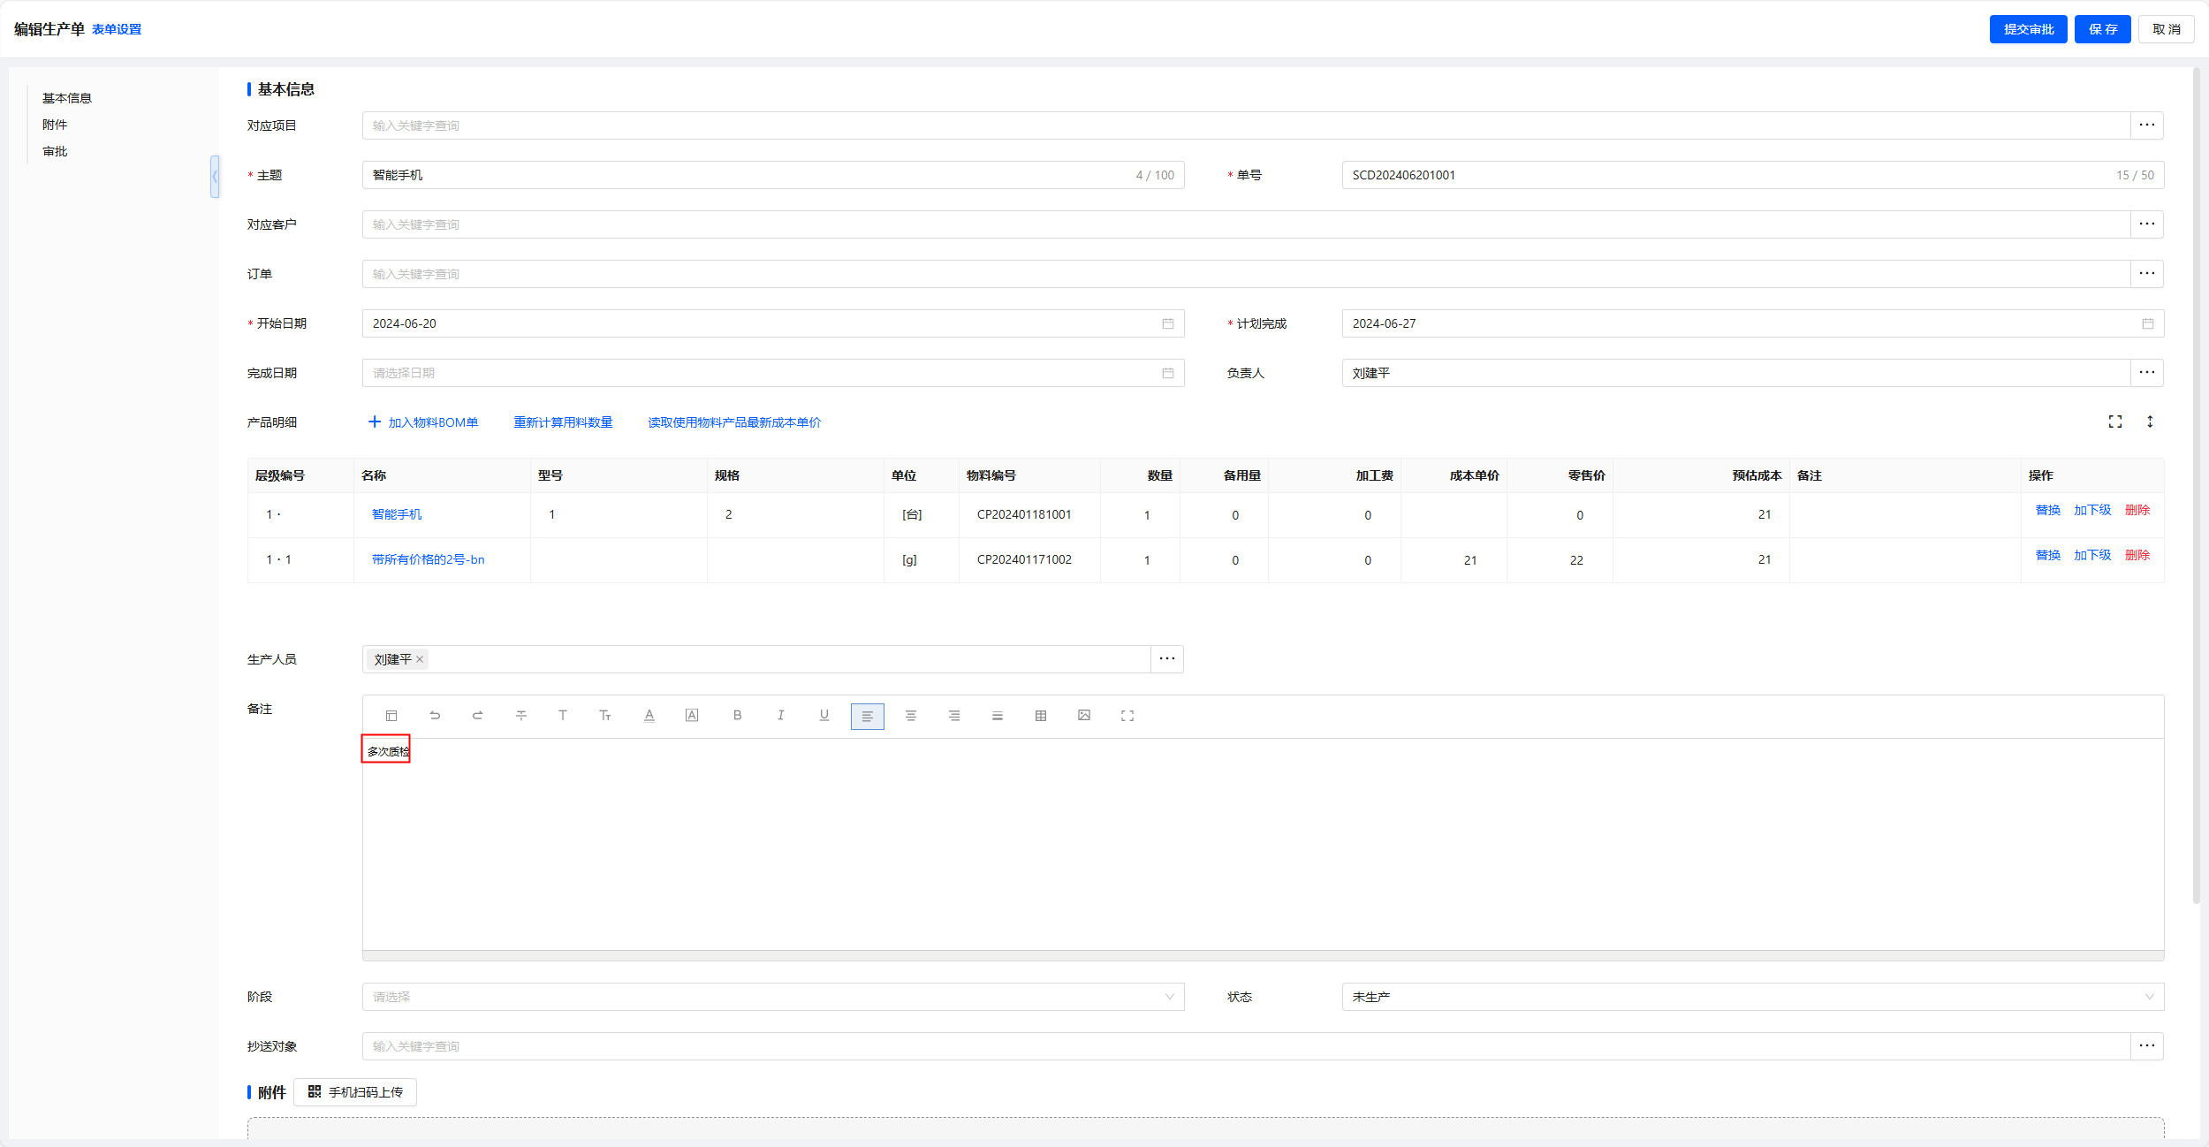Expand remarks editor to fullscreen

click(1127, 716)
